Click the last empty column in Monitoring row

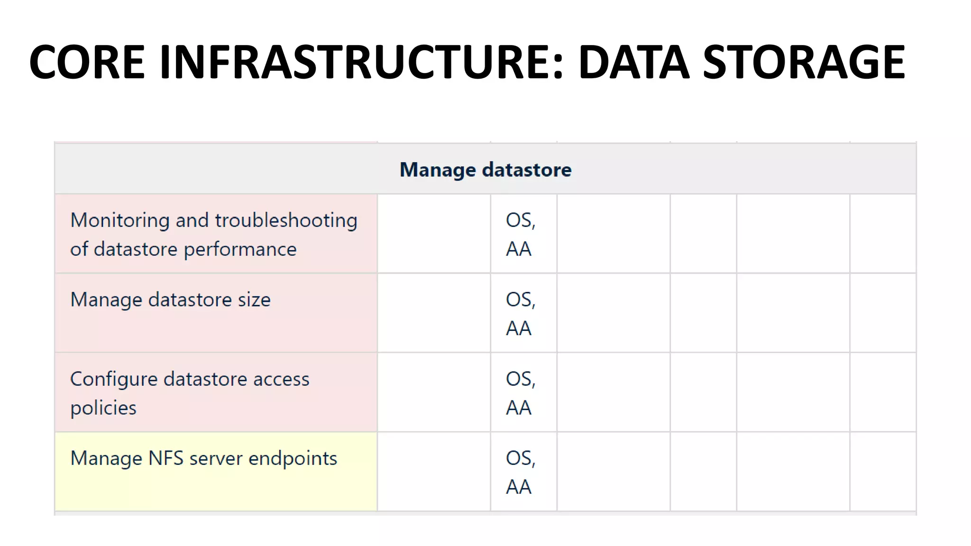882,234
